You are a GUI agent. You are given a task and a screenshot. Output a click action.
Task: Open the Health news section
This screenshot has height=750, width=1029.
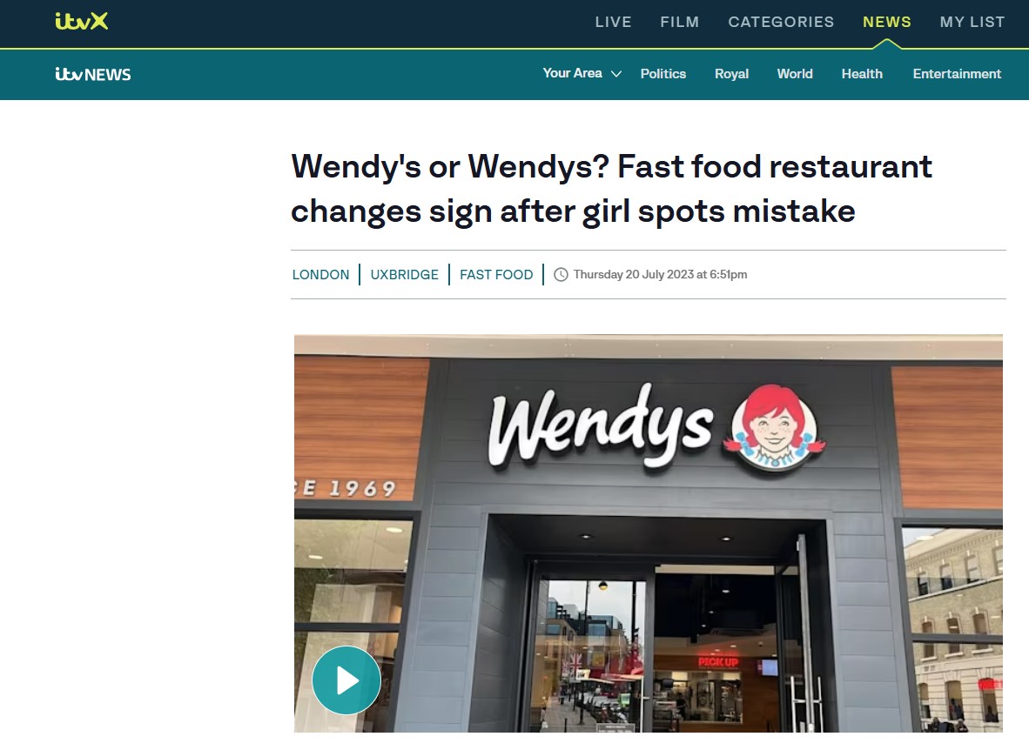tap(862, 74)
